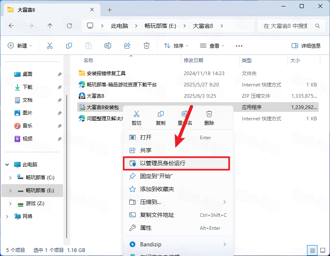Go back with the left arrow

(x=11, y=26)
